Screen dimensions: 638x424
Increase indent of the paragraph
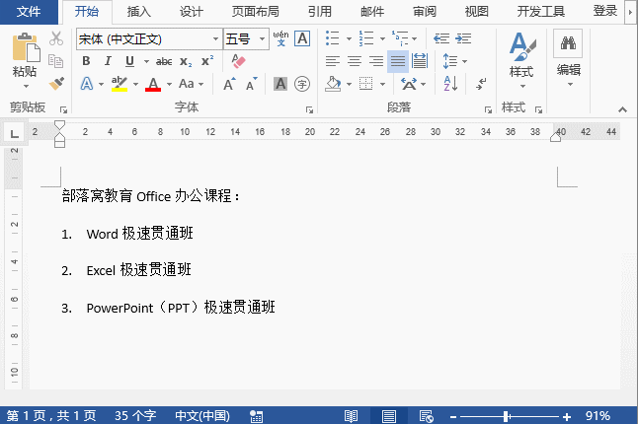(x=463, y=38)
